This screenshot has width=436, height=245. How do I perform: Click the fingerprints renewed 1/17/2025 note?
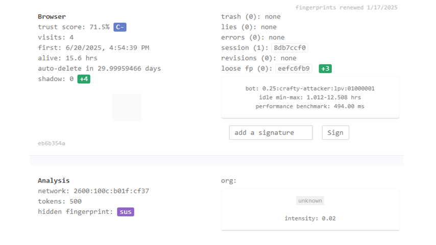346,8
